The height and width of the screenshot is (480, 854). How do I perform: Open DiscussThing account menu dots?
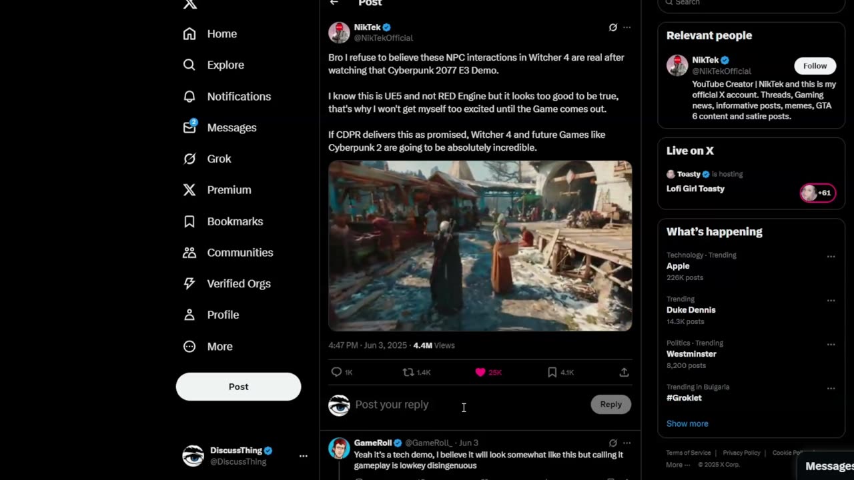click(x=304, y=456)
